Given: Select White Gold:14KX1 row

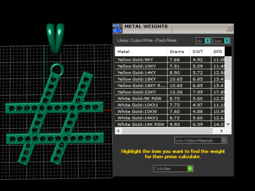Looking at the screenshot, I should click(170, 118).
